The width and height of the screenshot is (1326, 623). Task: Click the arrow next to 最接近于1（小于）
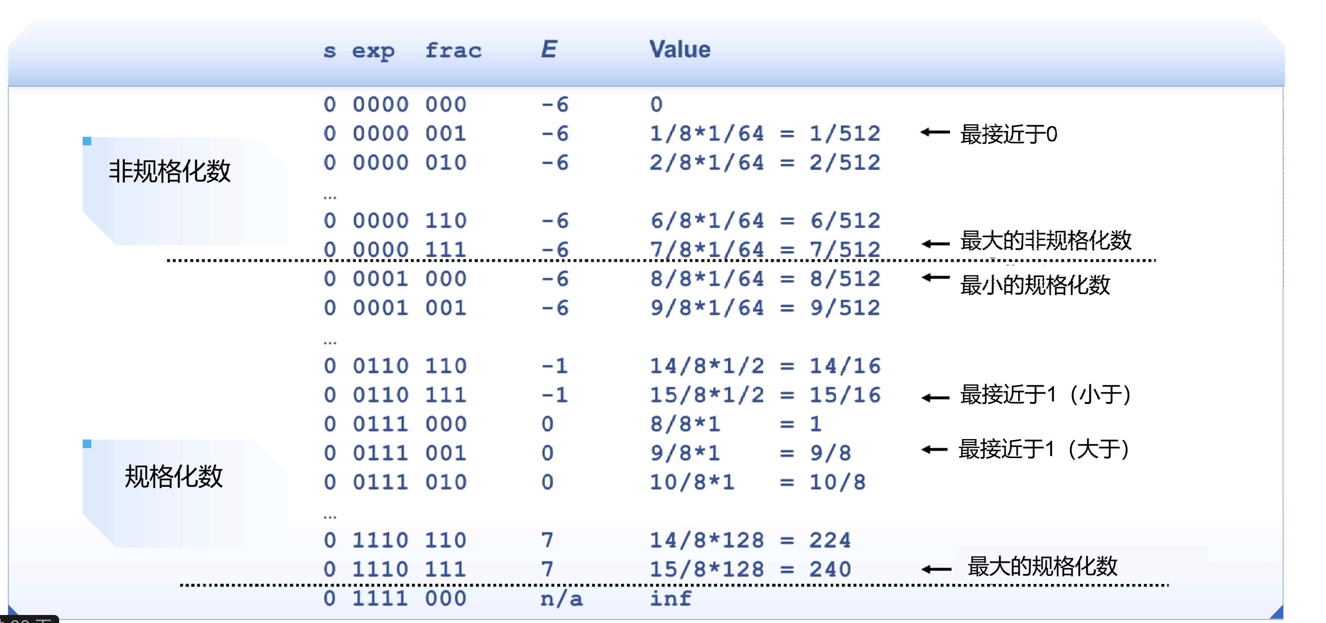click(935, 397)
